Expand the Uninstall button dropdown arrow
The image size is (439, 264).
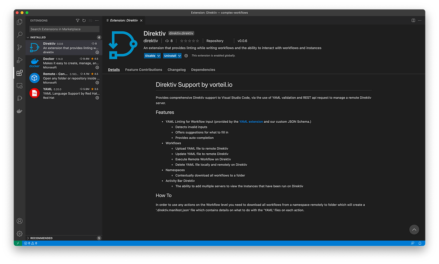180,56
